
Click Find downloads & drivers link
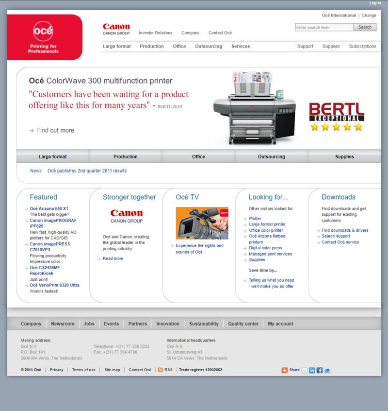pos(345,230)
